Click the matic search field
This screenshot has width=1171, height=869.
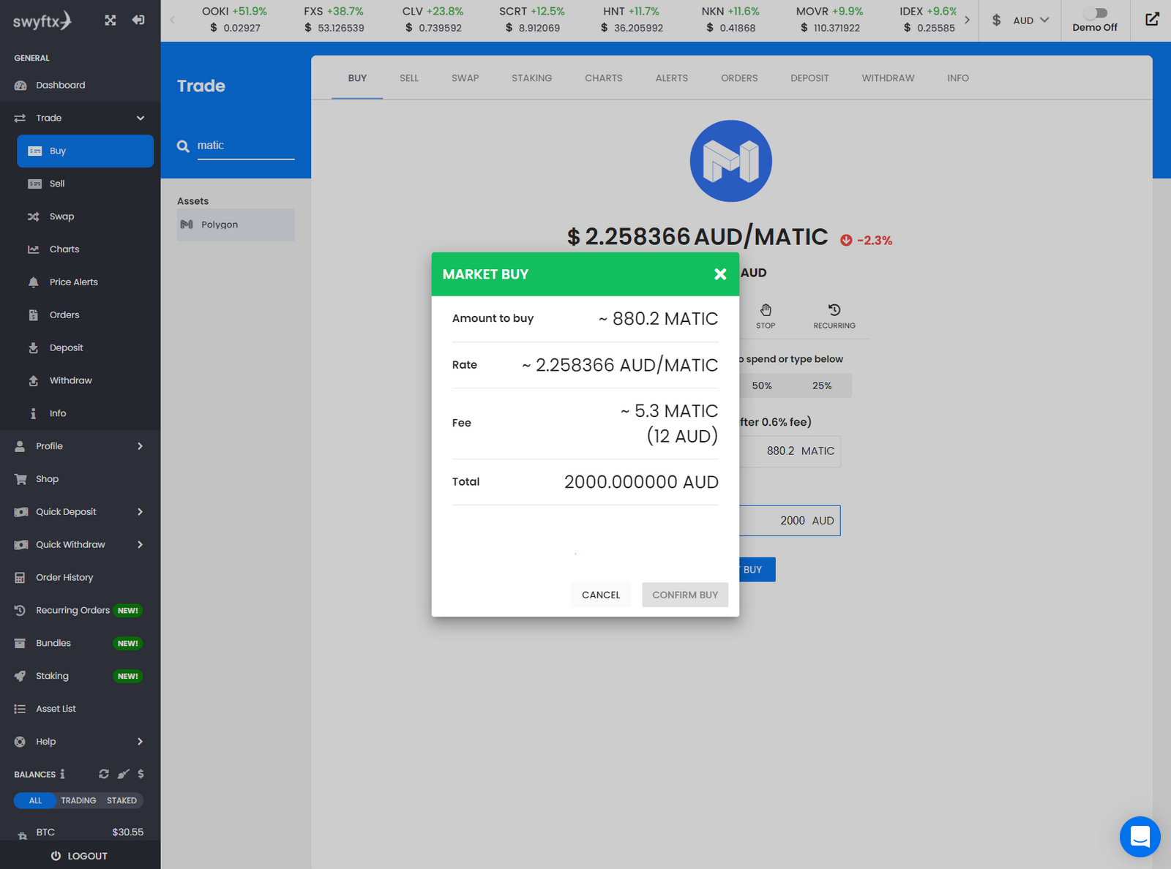246,146
